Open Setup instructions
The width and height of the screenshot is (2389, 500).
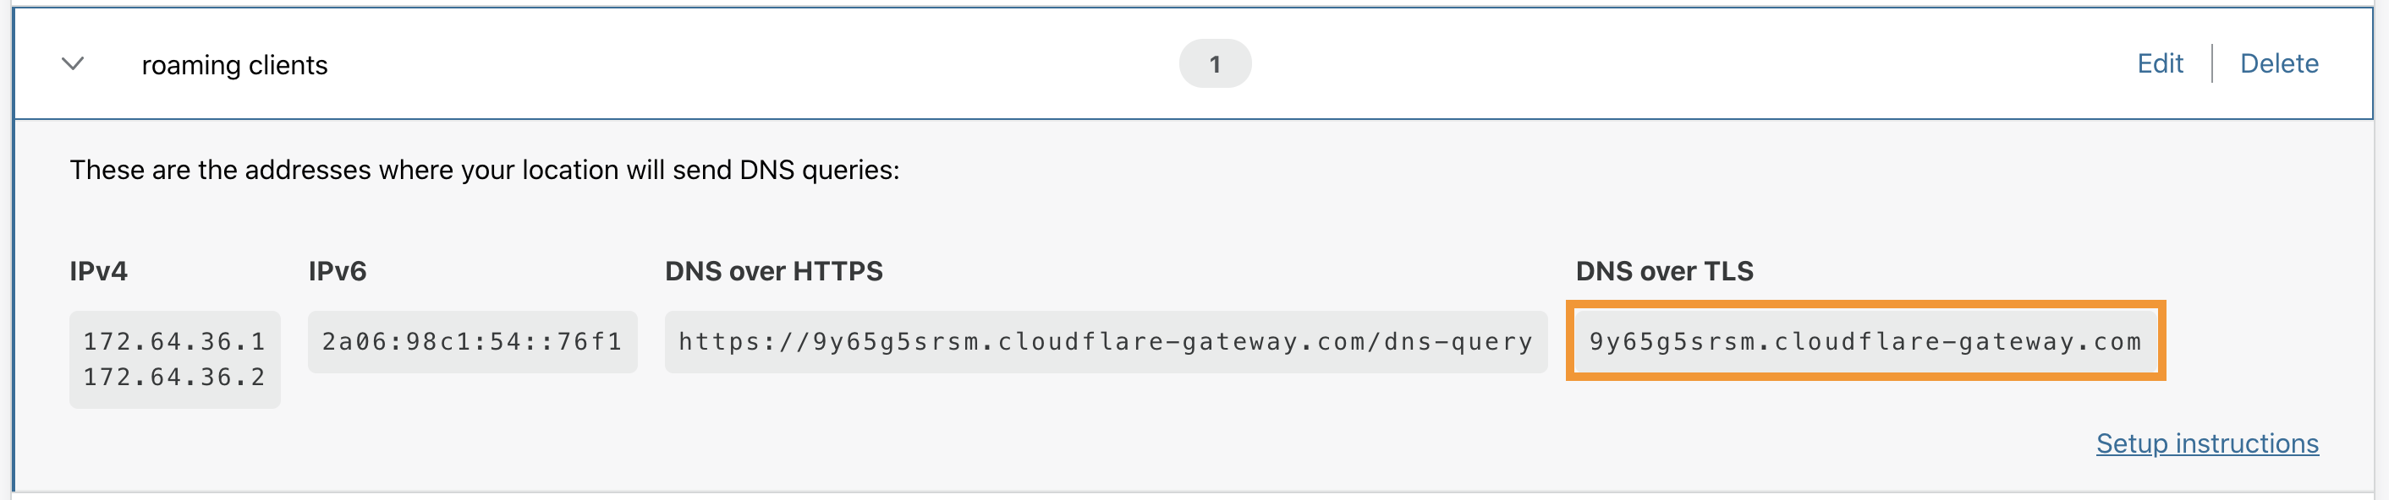pyautogui.click(x=2207, y=443)
